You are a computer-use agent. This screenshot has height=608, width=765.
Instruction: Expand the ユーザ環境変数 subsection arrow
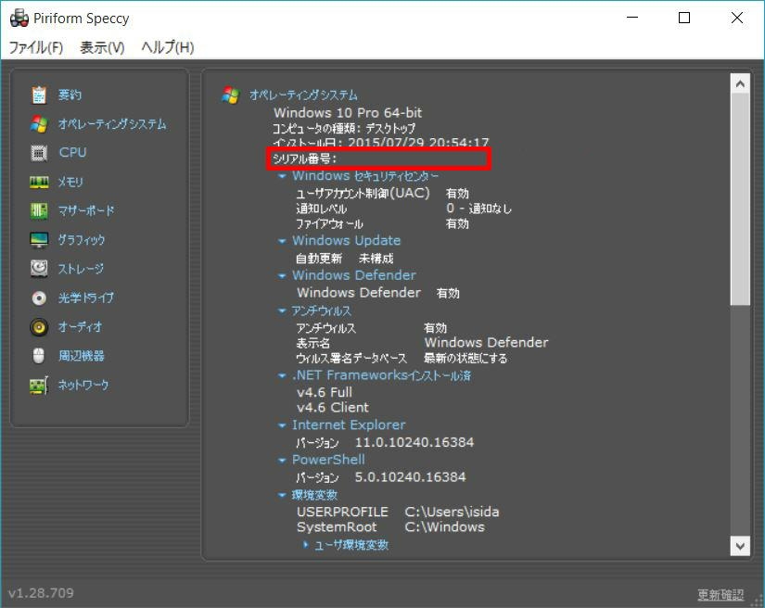[305, 545]
